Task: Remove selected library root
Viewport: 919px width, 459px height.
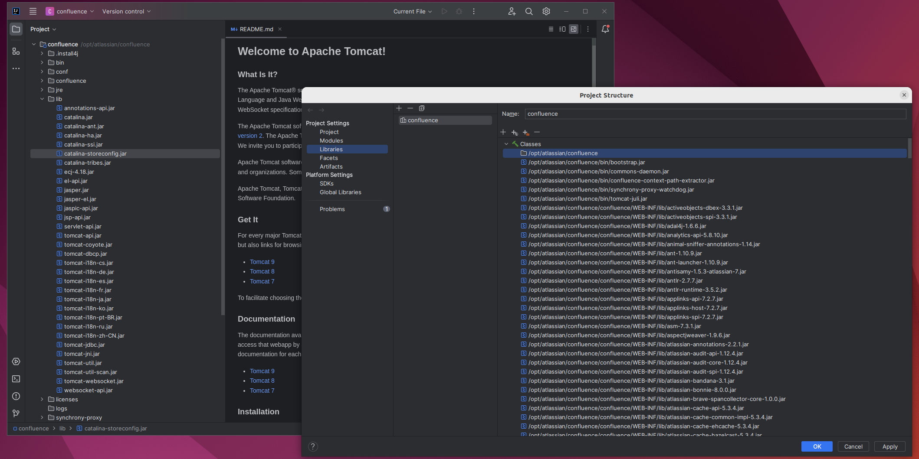Action: (537, 132)
